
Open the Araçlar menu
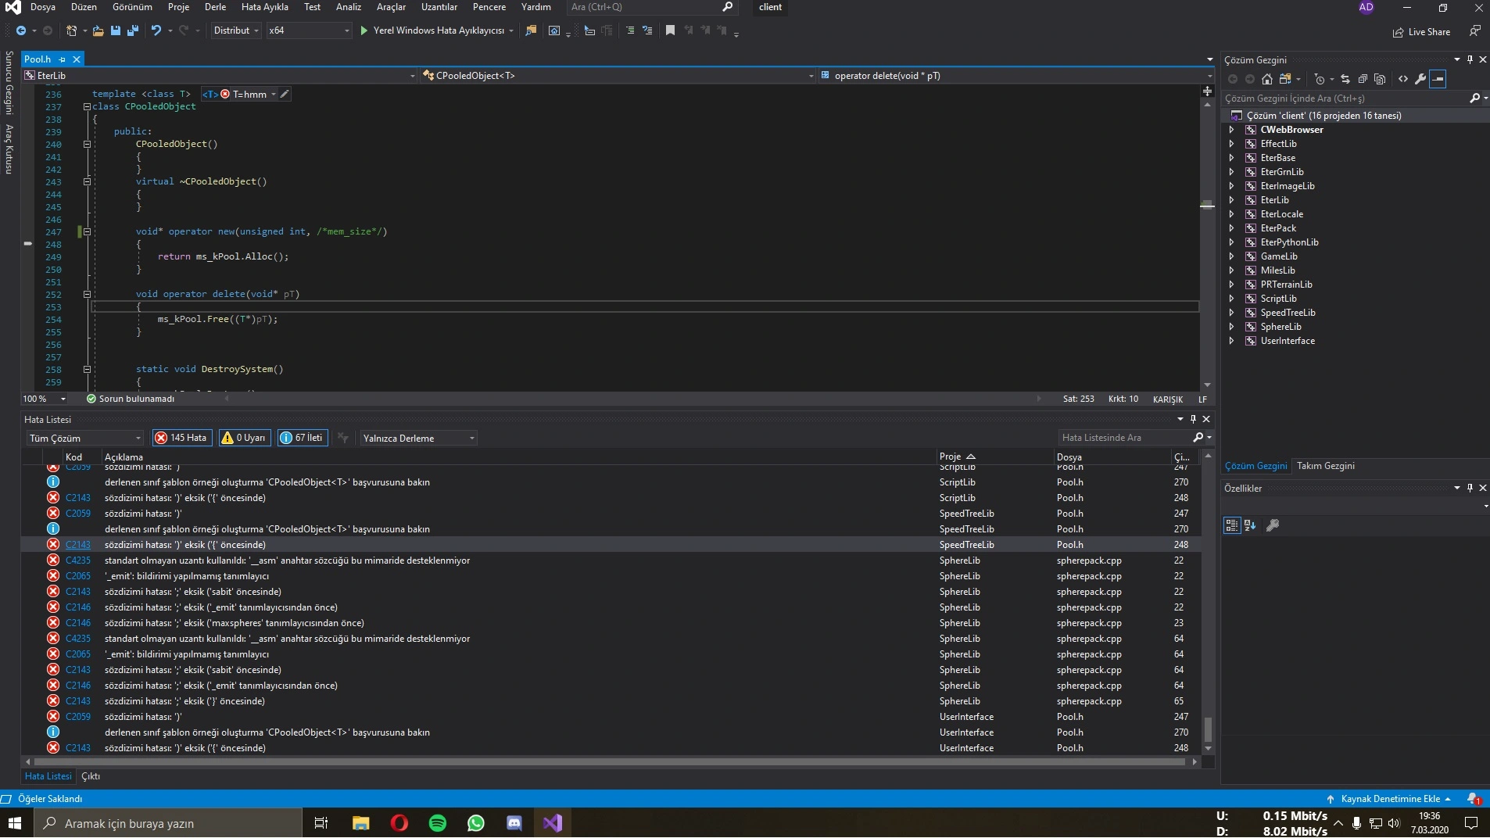point(391,7)
